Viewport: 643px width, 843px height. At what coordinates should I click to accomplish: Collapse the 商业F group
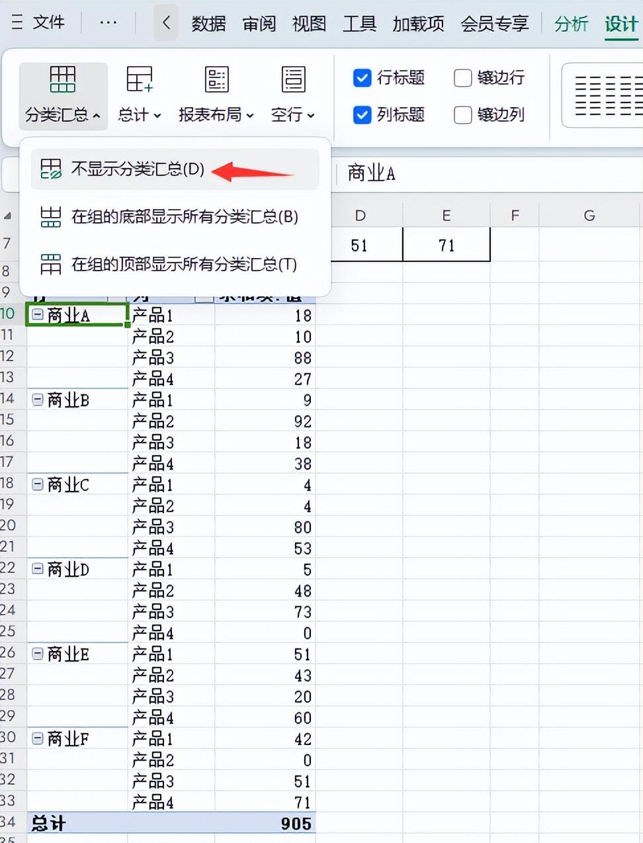pos(38,738)
